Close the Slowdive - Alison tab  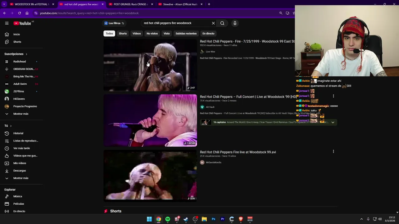201,4
